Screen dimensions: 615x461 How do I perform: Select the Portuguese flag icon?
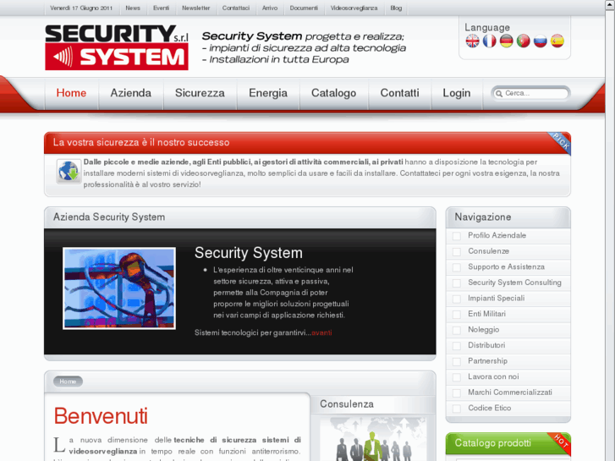(524, 41)
